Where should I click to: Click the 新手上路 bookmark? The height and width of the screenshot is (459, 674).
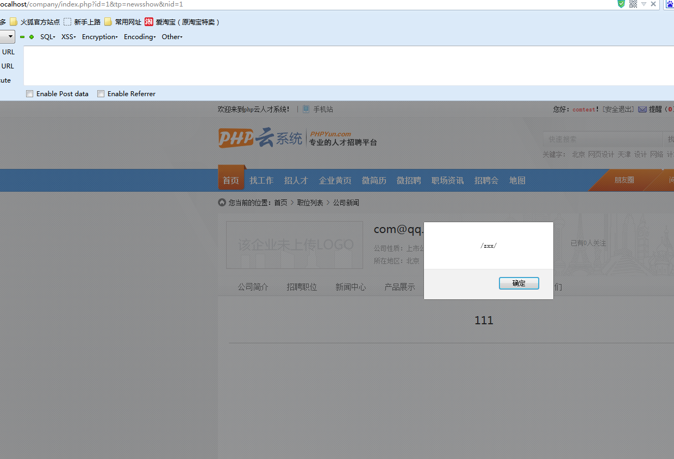click(x=82, y=22)
